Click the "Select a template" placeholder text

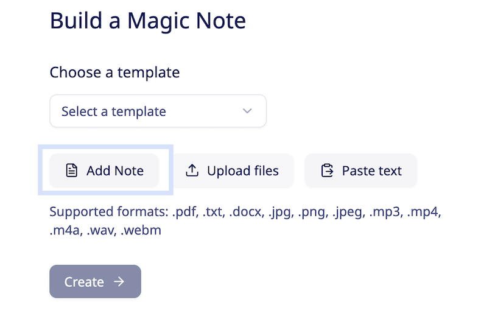point(114,111)
